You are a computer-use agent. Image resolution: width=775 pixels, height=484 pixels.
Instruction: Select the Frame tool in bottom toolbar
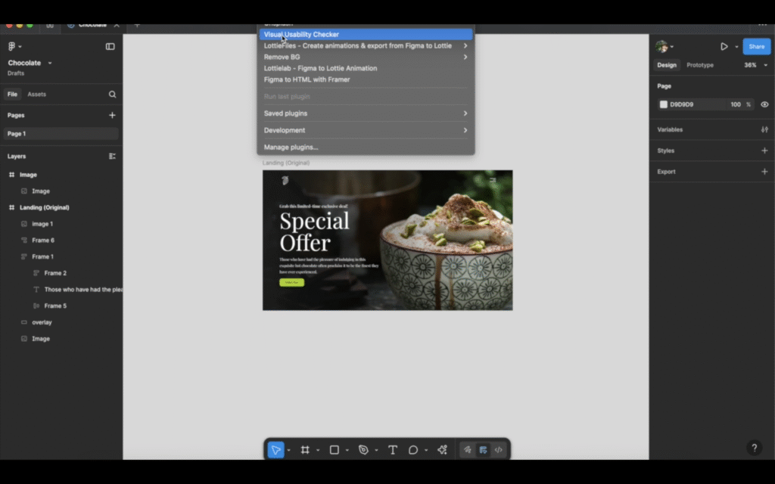click(x=305, y=450)
